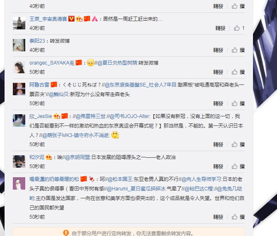The width and height of the screenshot is (277, 236).
Task: Open @夏日炎热型树荫 mention link
Action: pos(117,63)
